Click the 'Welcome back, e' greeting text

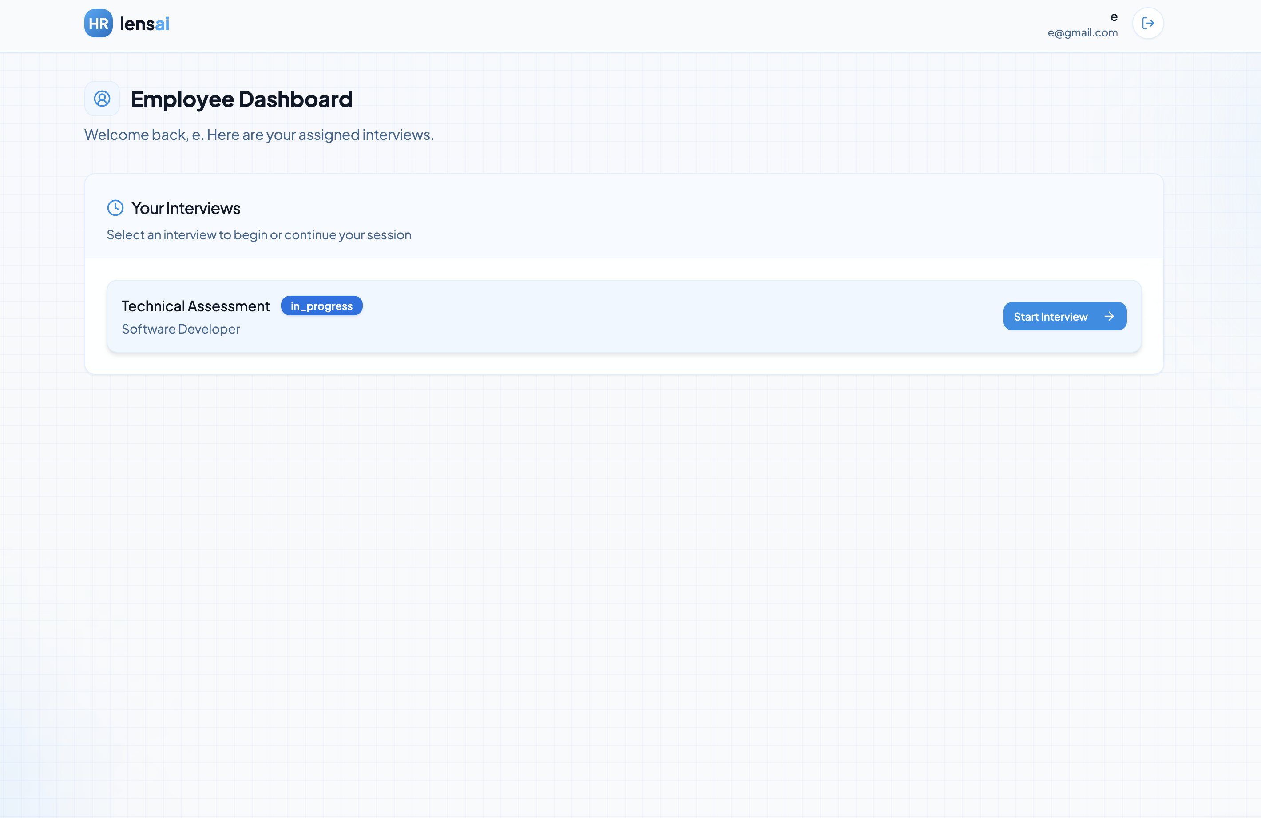pos(143,135)
